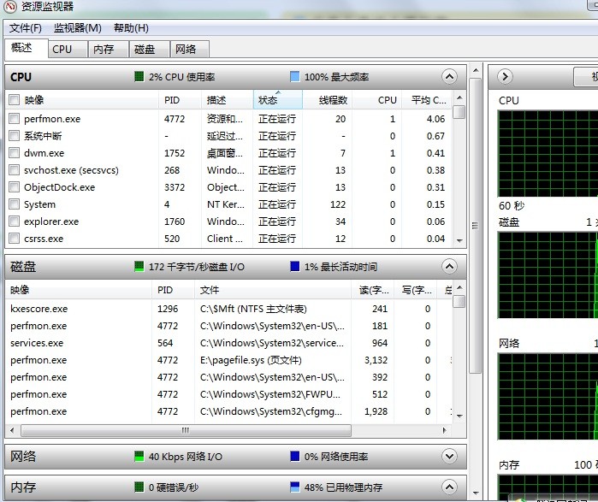Check the System process checkbox
The width and height of the screenshot is (598, 502).
point(14,204)
